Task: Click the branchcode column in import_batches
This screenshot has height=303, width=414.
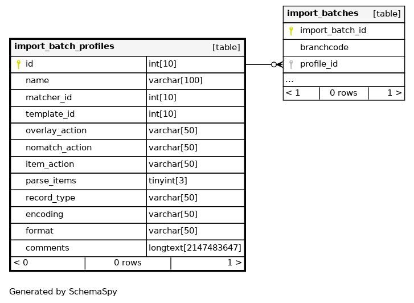Action: [324, 48]
